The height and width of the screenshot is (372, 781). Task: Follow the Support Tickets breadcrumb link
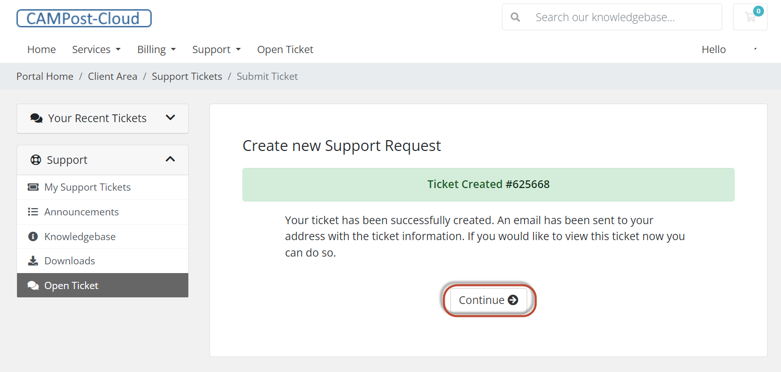(187, 76)
